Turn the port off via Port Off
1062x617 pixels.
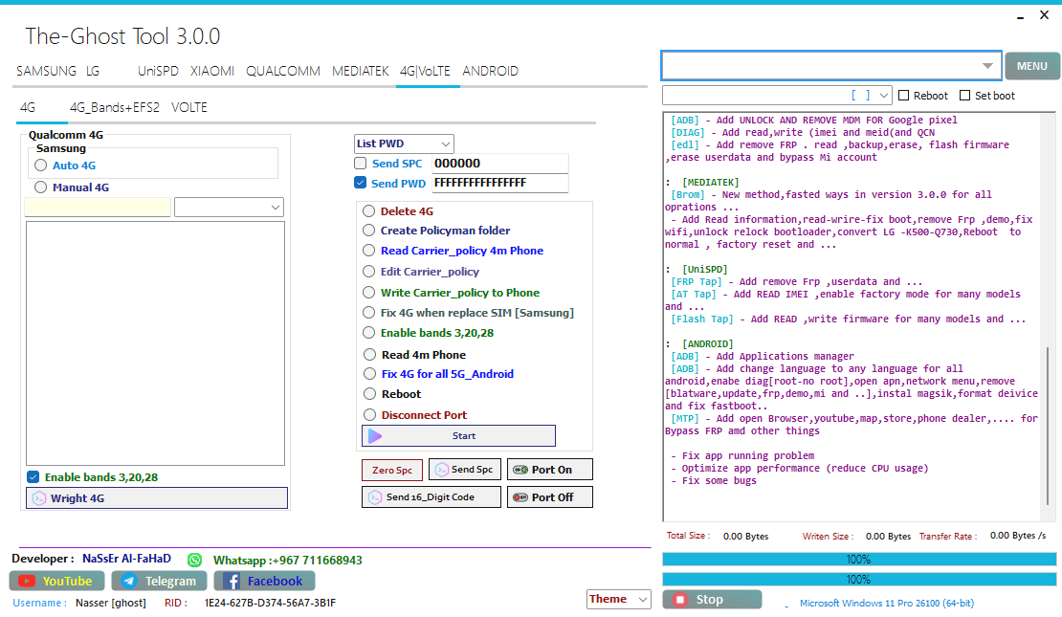click(550, 496)
